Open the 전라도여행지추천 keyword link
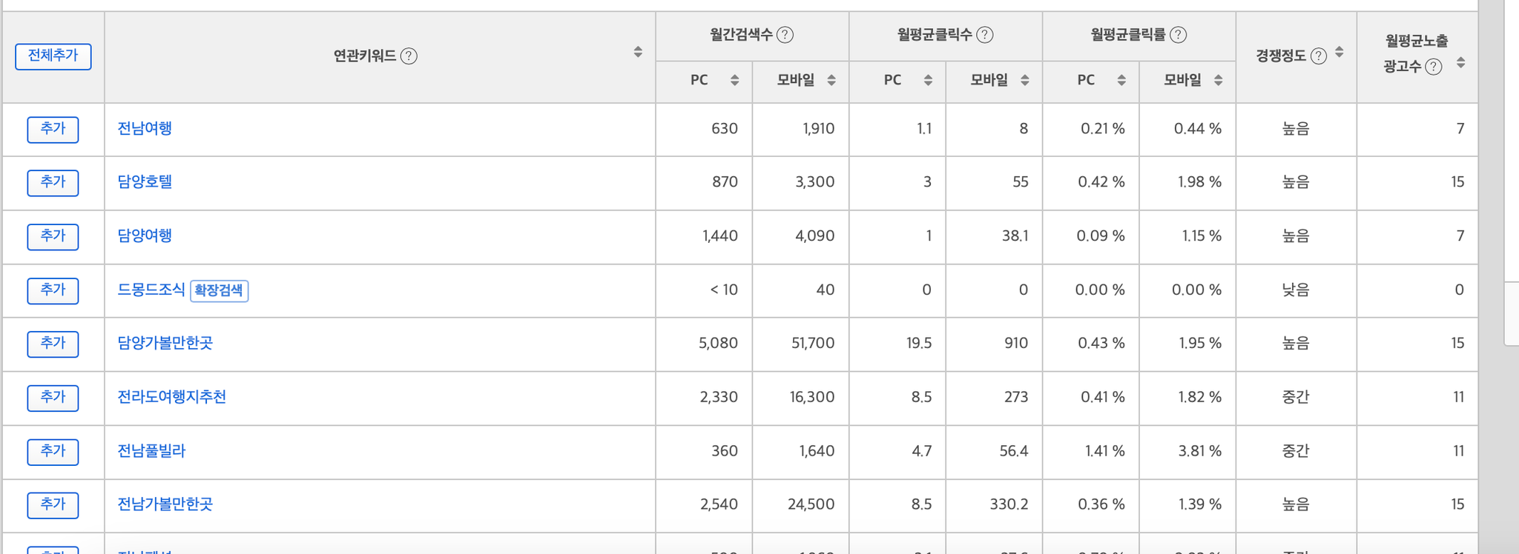The height and width of the screenshot is (554, 1519). 171,397
